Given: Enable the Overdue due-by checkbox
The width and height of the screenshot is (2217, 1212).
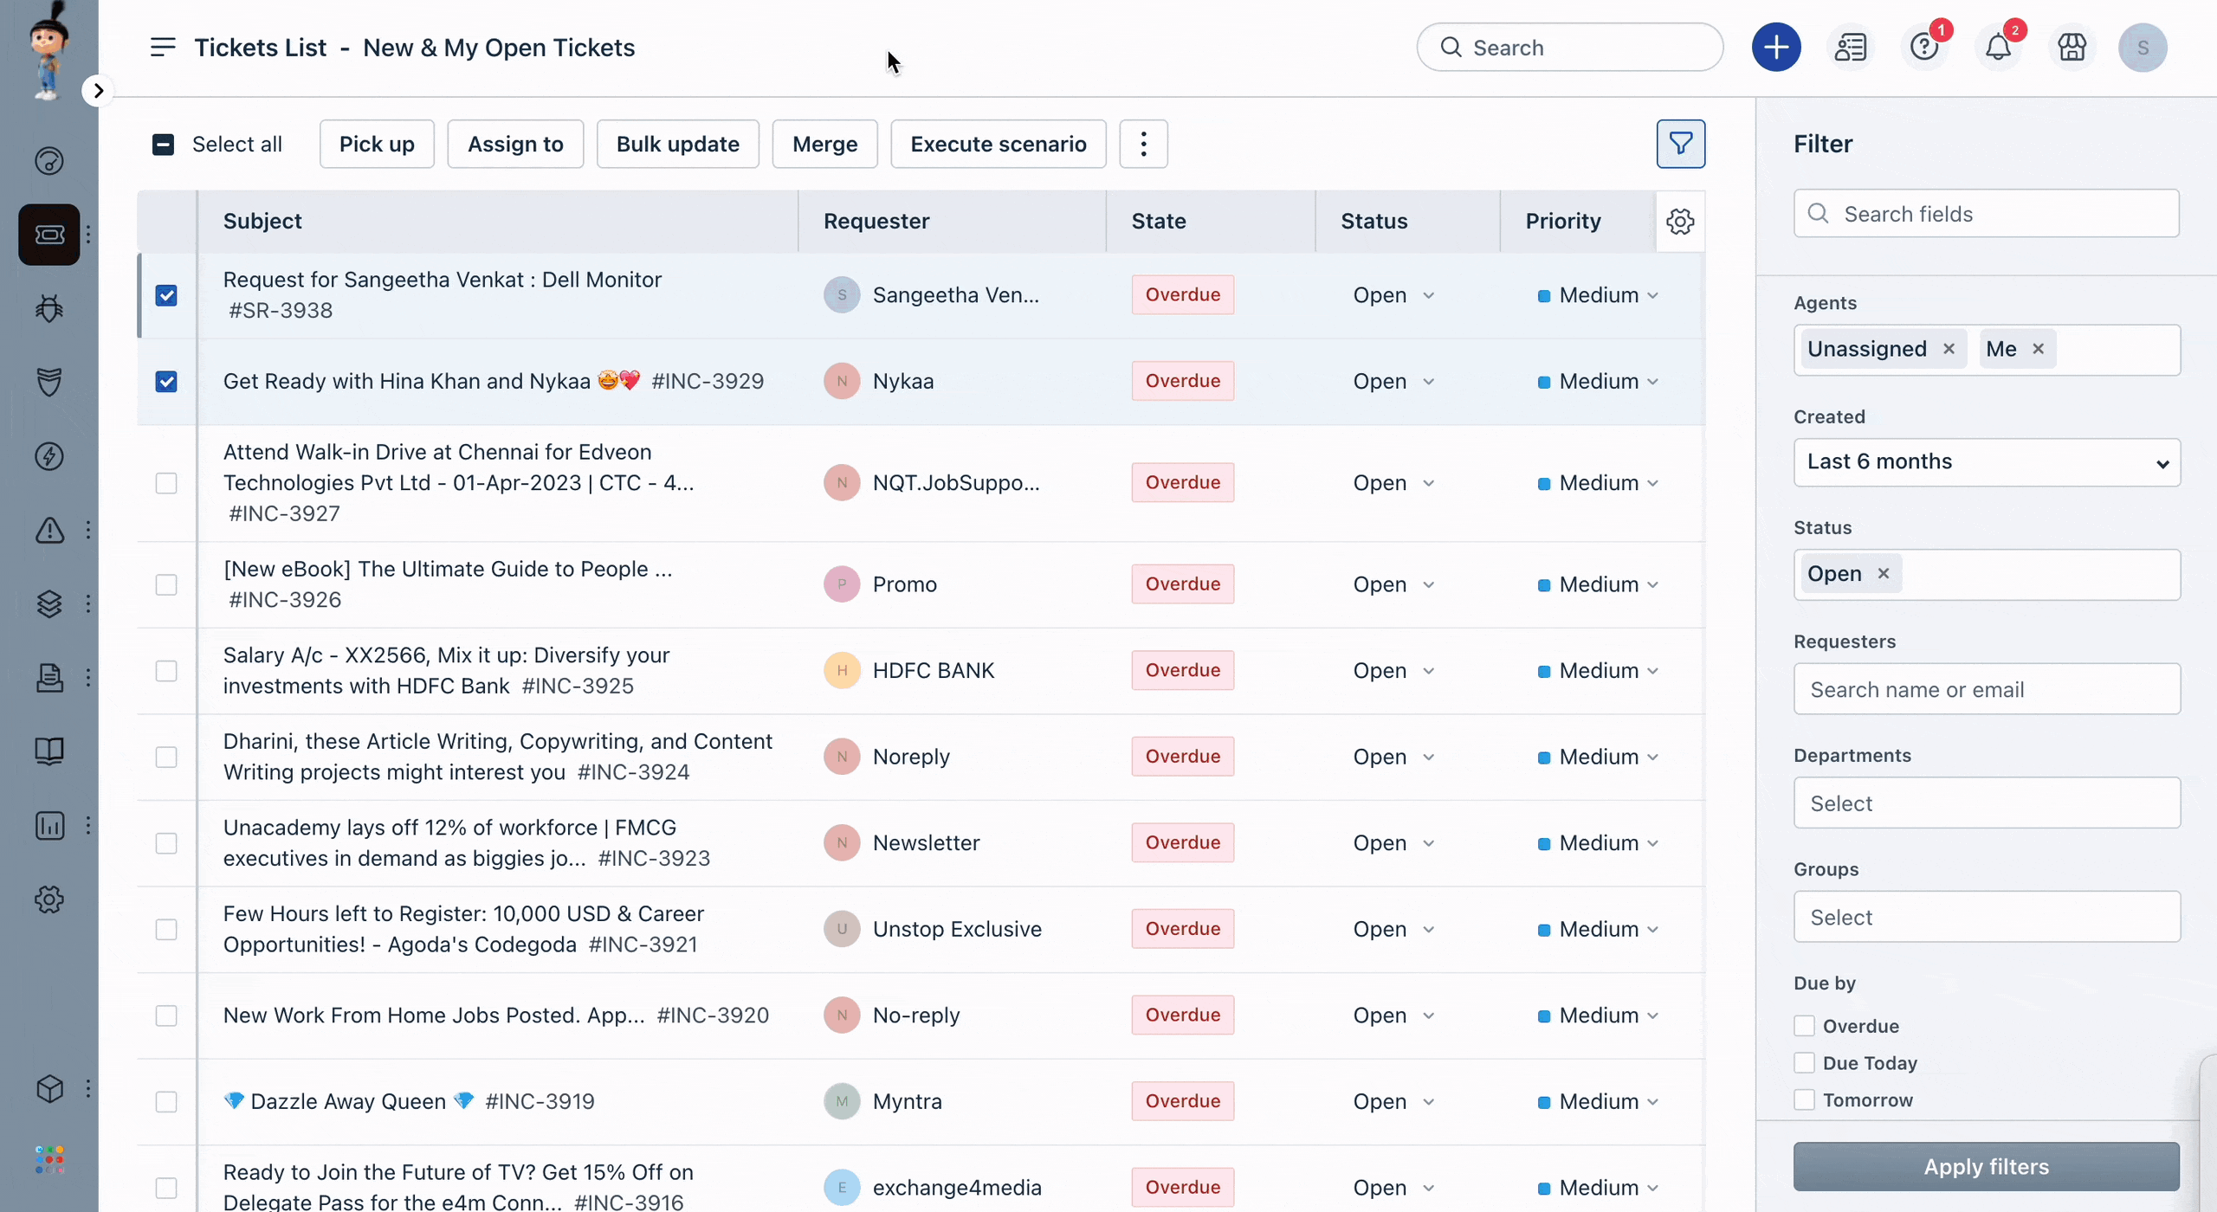Looking at the screenshot, I should [x=1804, y=1026].
